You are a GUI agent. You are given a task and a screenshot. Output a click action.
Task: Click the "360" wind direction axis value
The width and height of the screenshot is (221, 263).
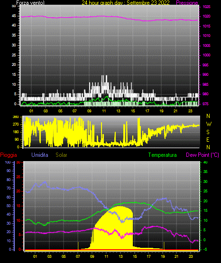tap(16, 117)
